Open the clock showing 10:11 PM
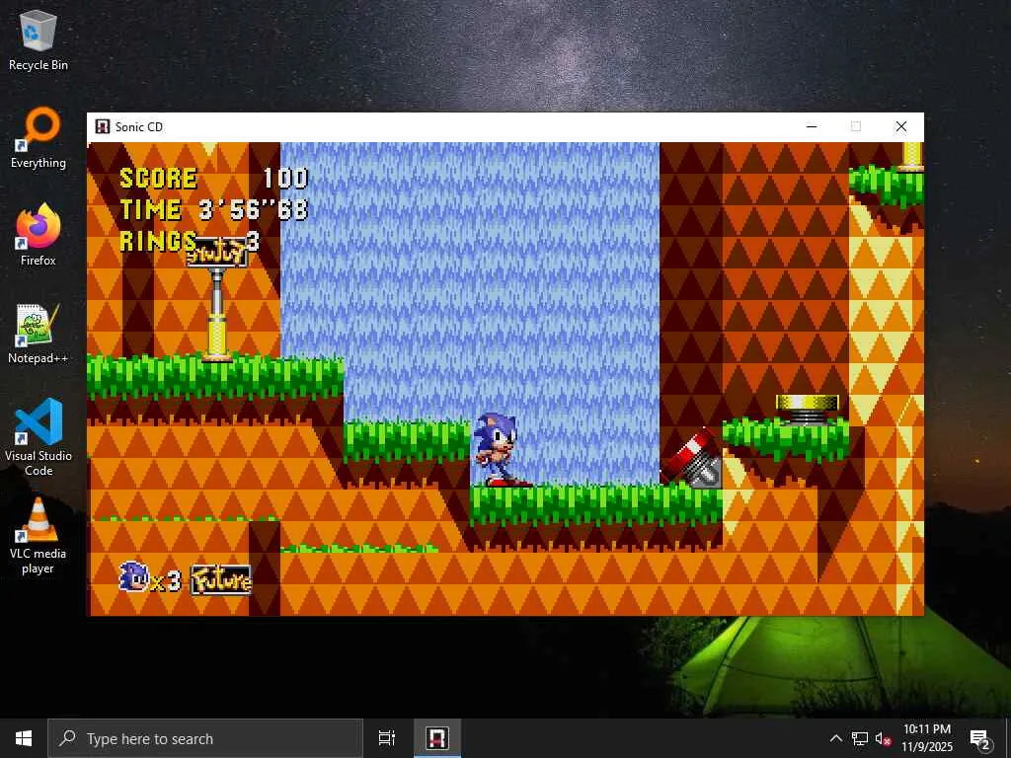This screenshot has height=758, width=1011. pos(927,738)
